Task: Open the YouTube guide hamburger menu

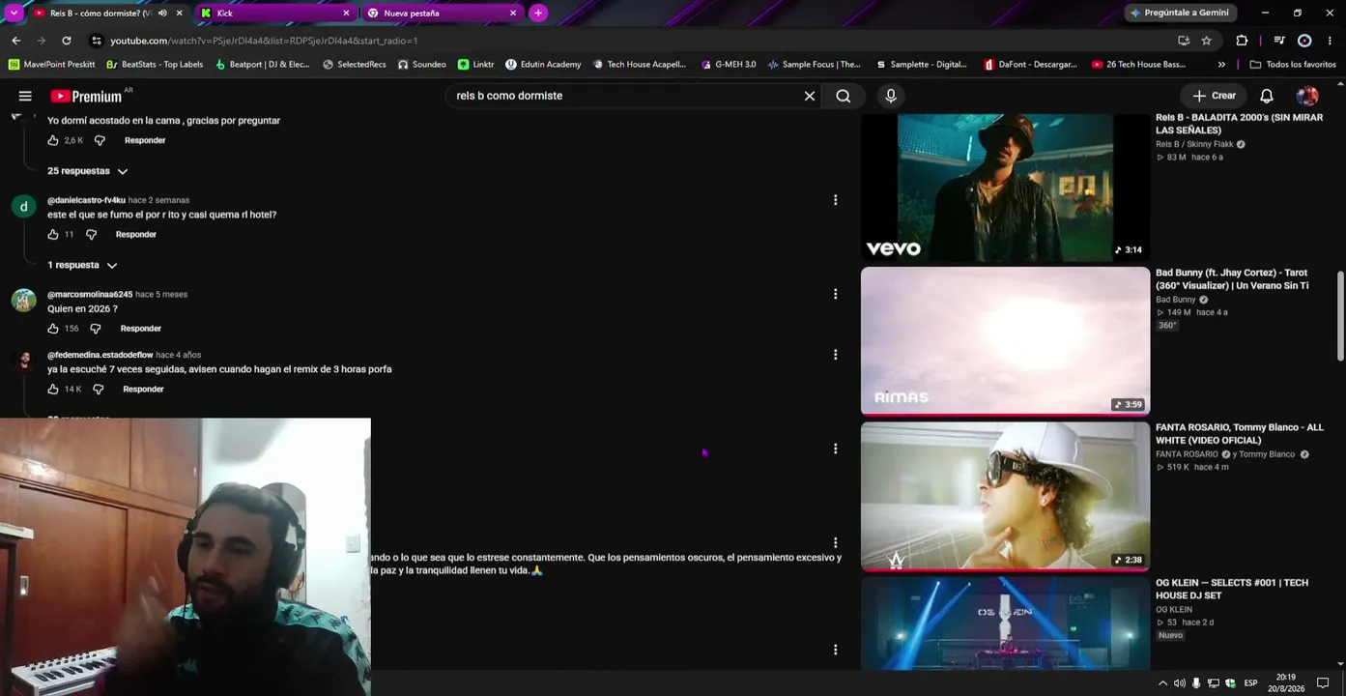Action: 25,96
